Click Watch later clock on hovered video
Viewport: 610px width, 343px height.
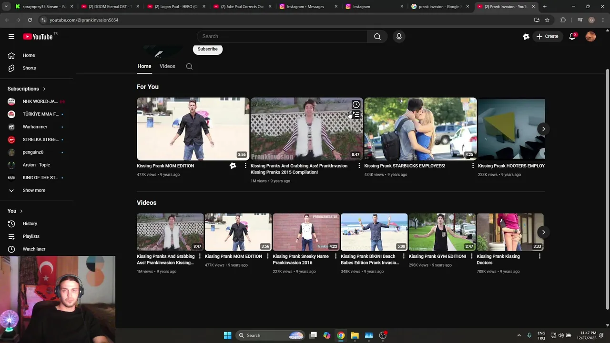pos(356,105)
